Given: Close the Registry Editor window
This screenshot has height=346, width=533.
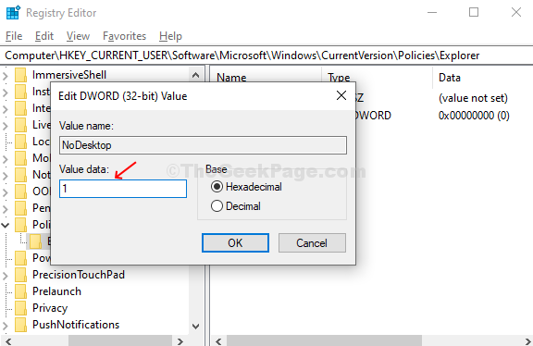Looking at the screenshot, I should (516, 13).
